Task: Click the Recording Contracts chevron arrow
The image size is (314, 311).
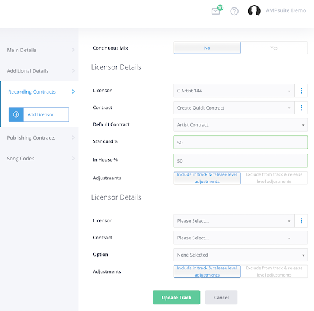Action: (74, 92)
